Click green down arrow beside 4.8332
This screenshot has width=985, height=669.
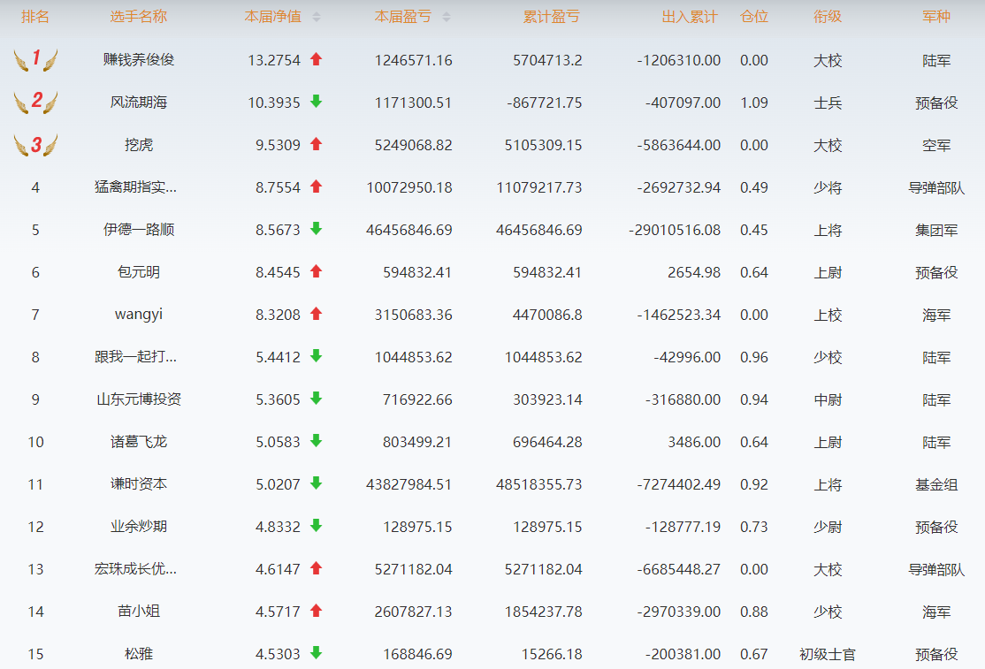(317, 526)
